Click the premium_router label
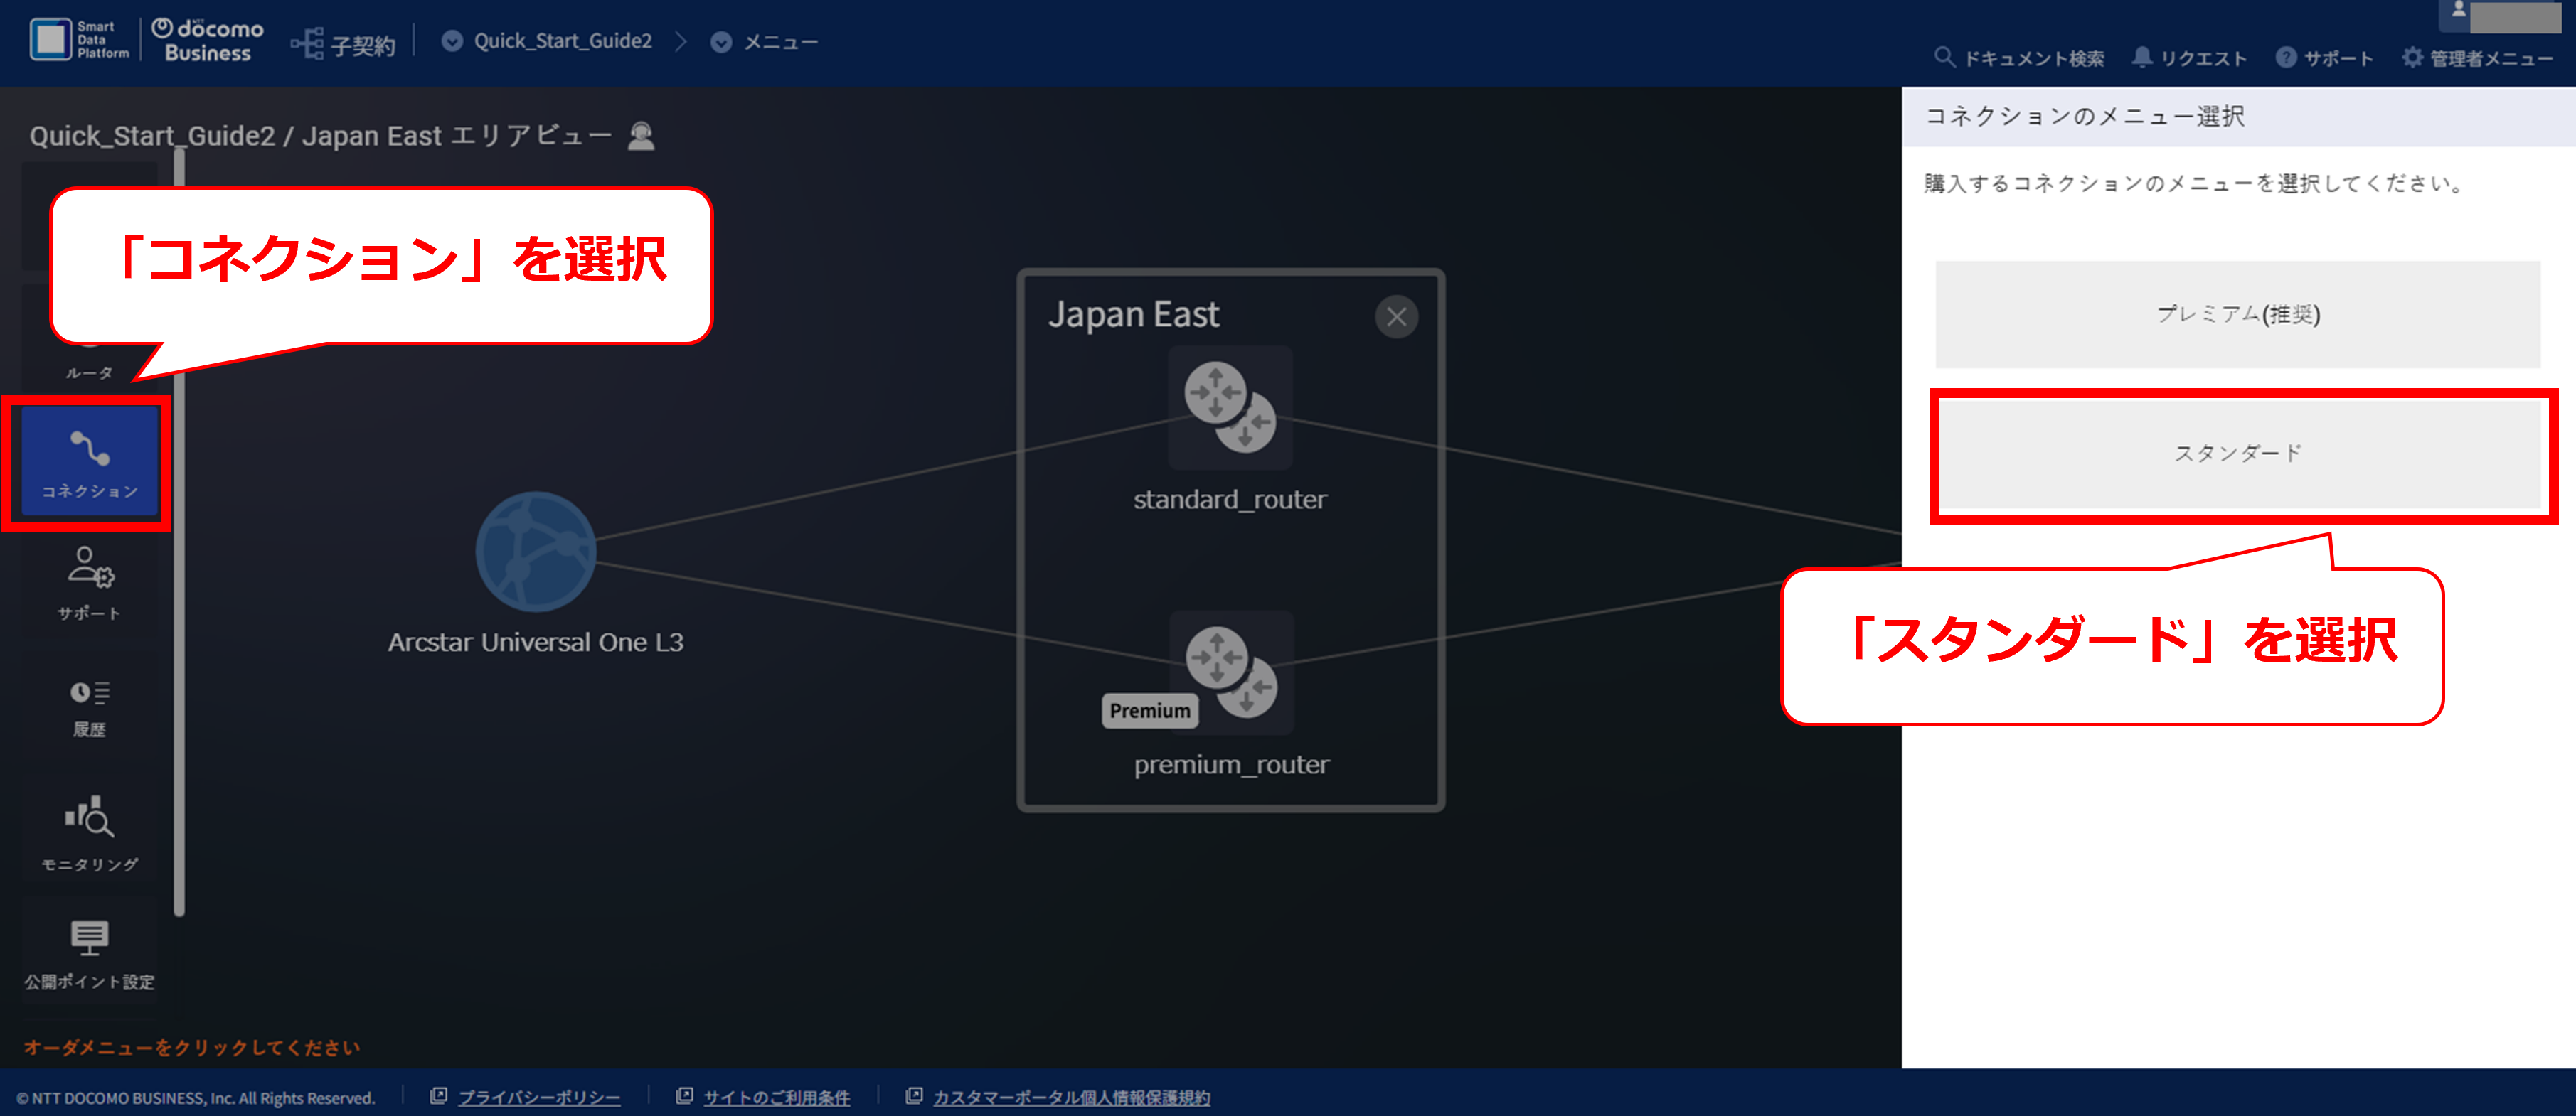This screenshot has width=2576, height=1116. pos(1231,764)
